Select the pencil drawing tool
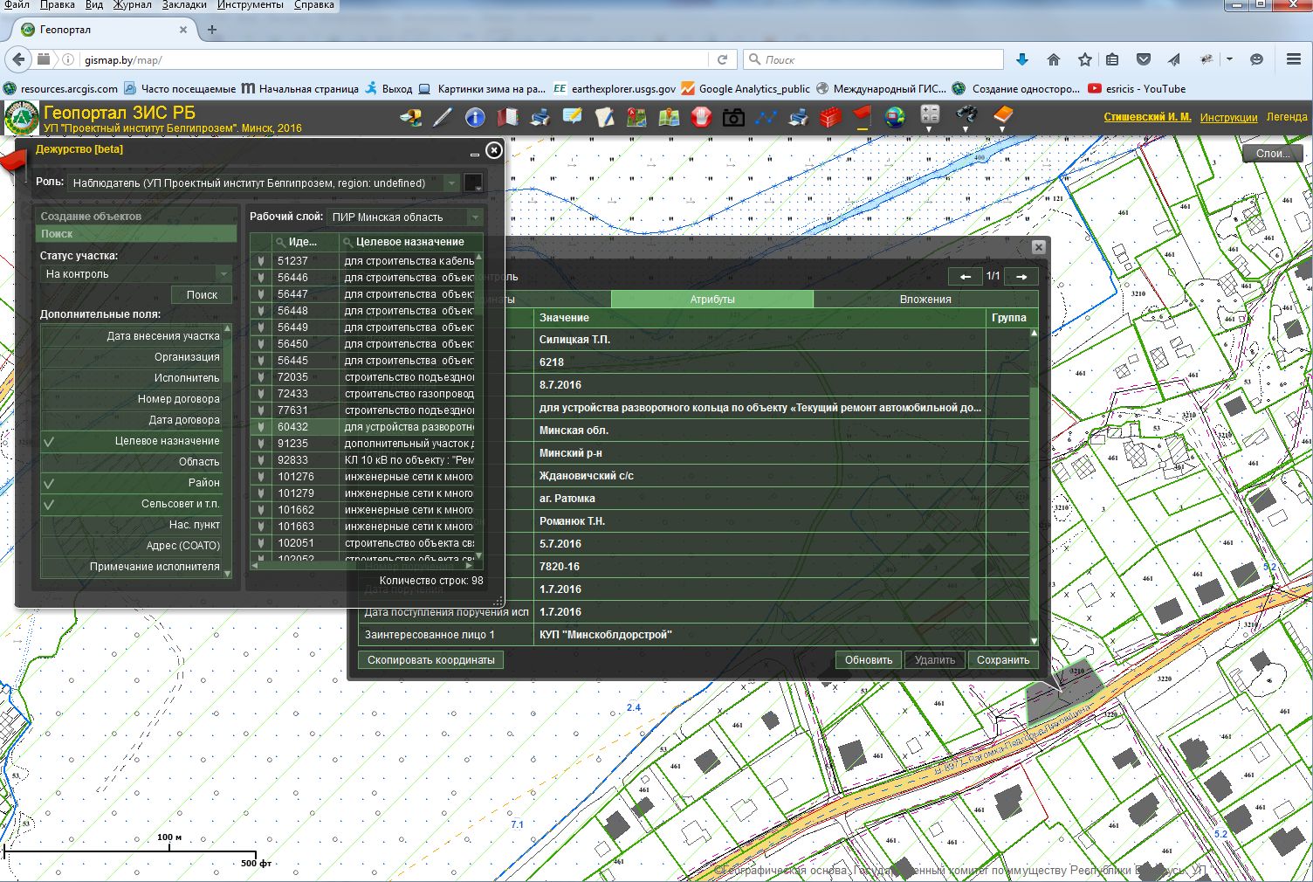This screenshot has height=882, width=1313. [x=443, y=117]
